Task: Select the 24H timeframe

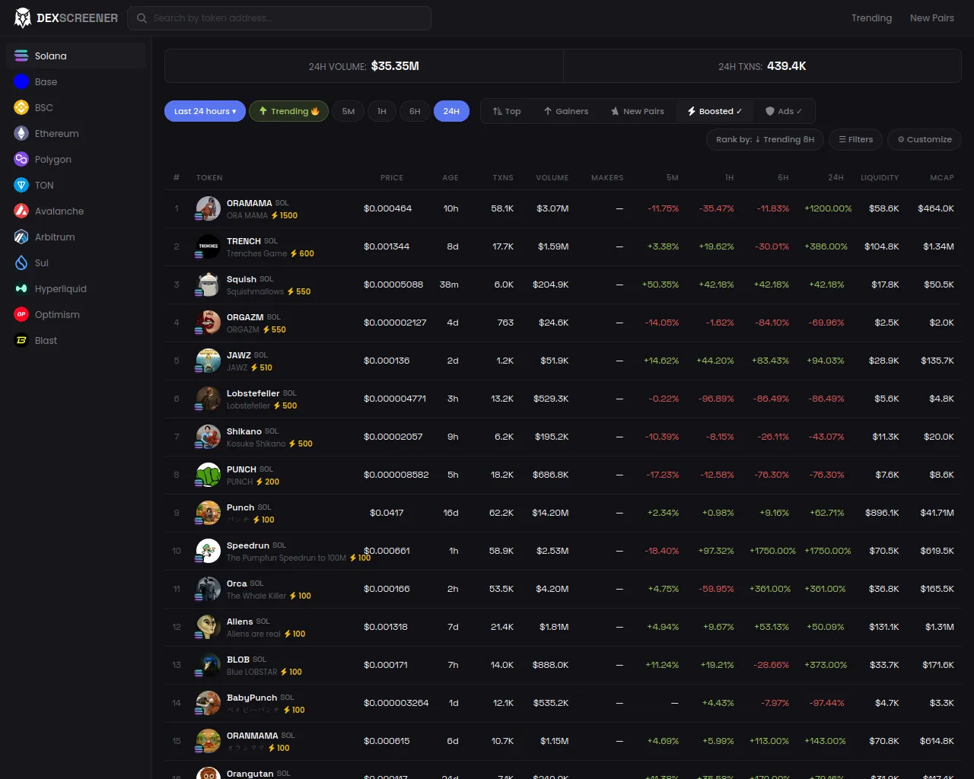Action: pos(451,111)
